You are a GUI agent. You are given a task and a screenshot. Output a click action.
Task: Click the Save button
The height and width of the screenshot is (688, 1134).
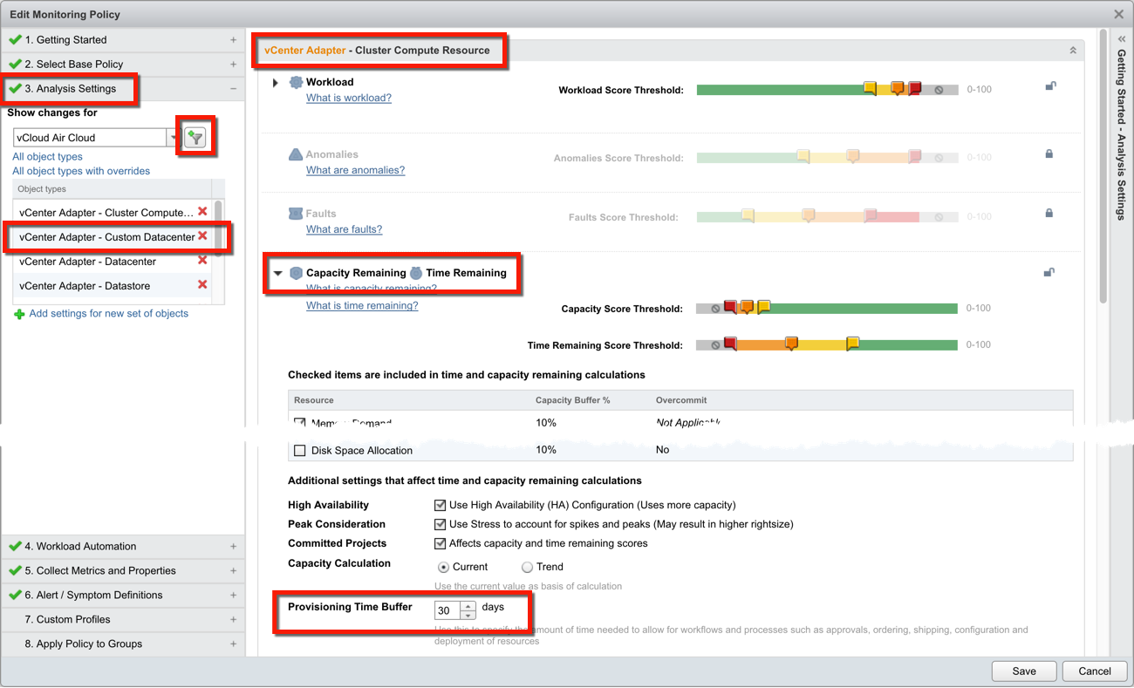(x=1023, y=671)
